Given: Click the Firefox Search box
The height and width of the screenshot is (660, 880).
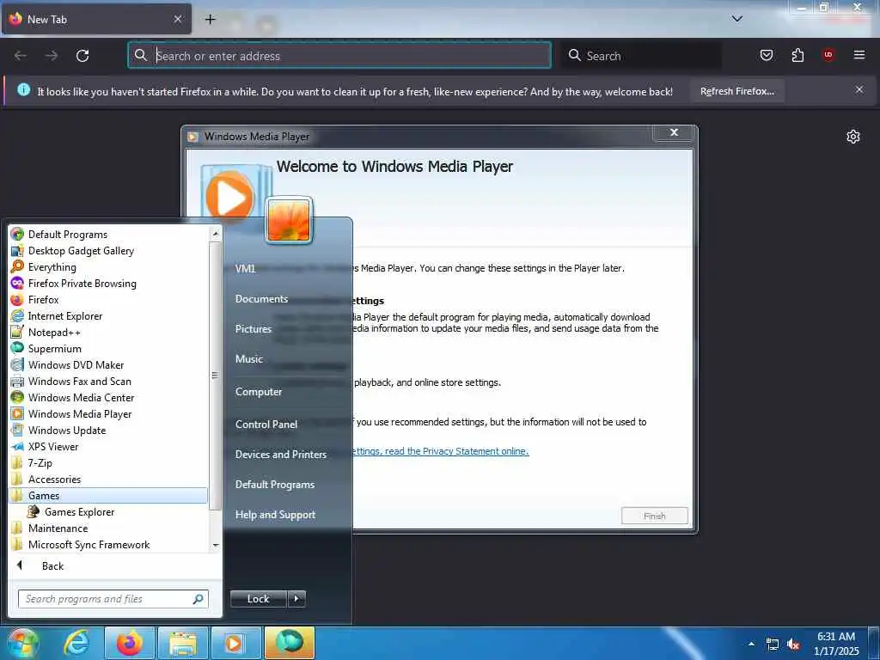Looking at the screenshot, I should pyautogui.click(x=641, y=55).
